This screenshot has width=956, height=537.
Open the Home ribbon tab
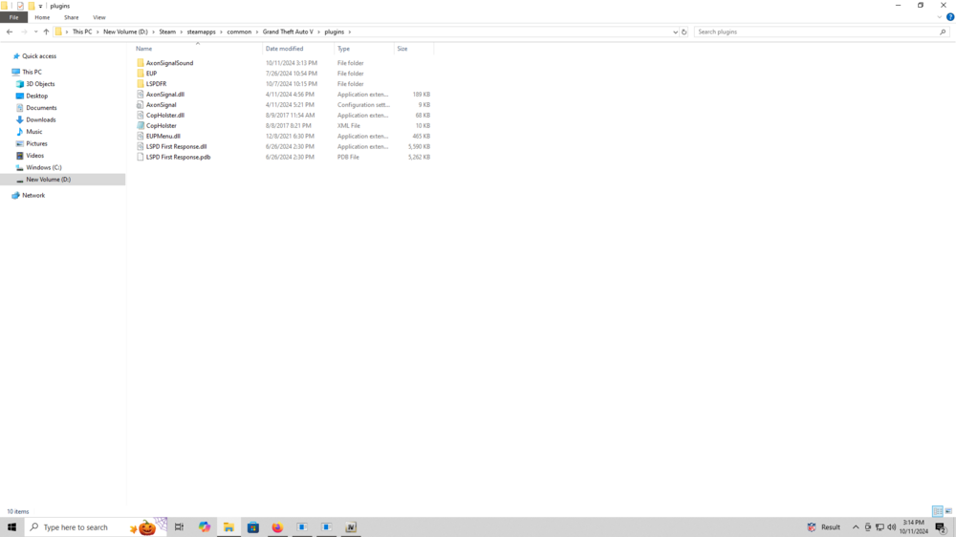pyautogui.click(x=42, y=17)
